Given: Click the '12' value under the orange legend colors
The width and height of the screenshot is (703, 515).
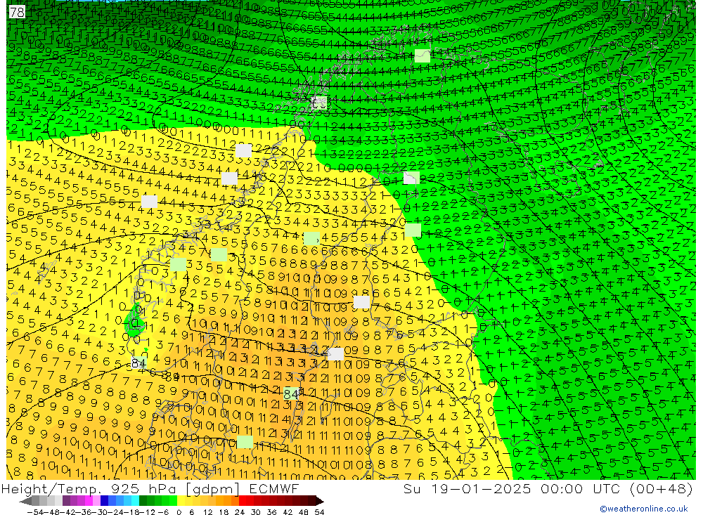Looking at the screenshot, I should point(207,511).
